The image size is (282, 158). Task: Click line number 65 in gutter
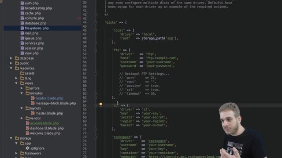(85, 105)
